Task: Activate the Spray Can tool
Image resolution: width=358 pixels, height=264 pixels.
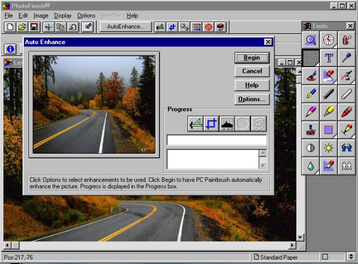Action: click(x=346, y=40)
